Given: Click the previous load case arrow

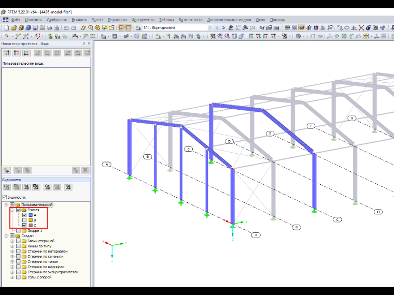Looking at the screenshot, I should click(217, 28).
